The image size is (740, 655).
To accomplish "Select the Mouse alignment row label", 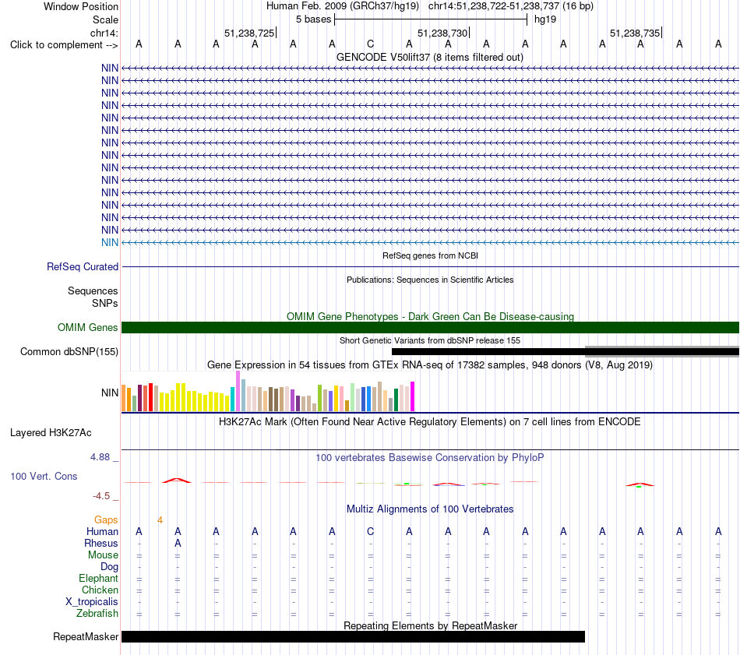I will coord(103,555).
